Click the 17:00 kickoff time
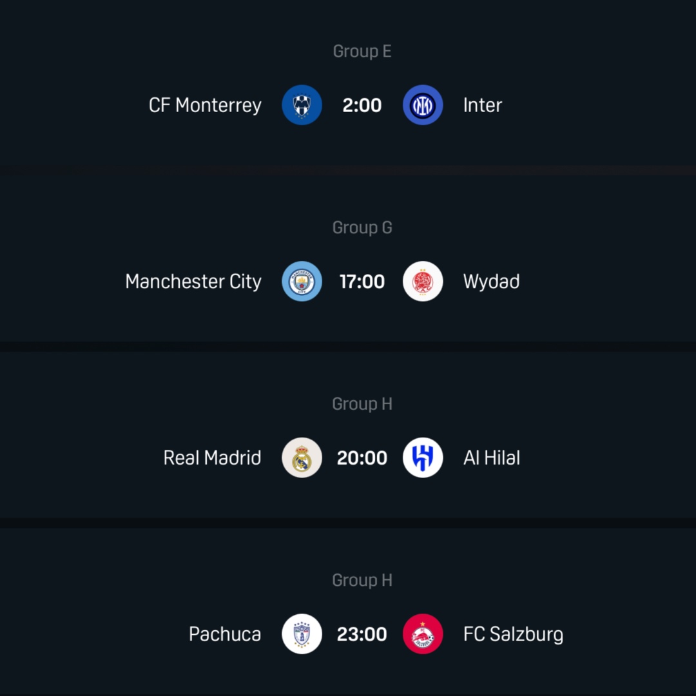The image size is (696, 696). click(362, 281)
